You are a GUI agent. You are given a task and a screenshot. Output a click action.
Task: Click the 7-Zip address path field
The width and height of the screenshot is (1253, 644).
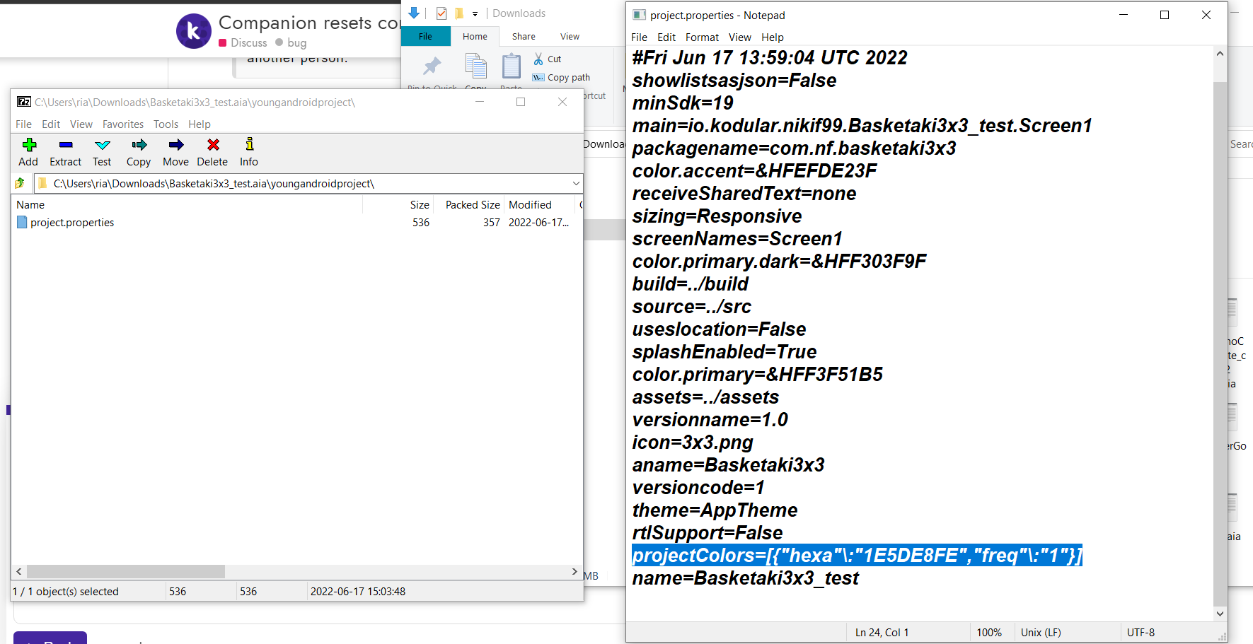(x=308, y=184)
